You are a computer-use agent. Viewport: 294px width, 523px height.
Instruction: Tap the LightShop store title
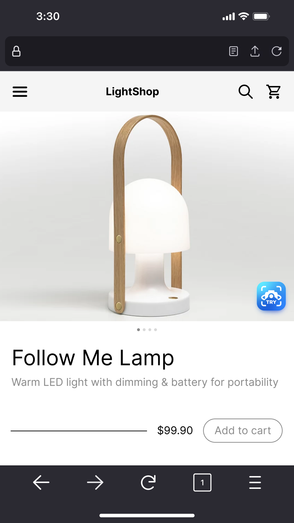point(132,91)
